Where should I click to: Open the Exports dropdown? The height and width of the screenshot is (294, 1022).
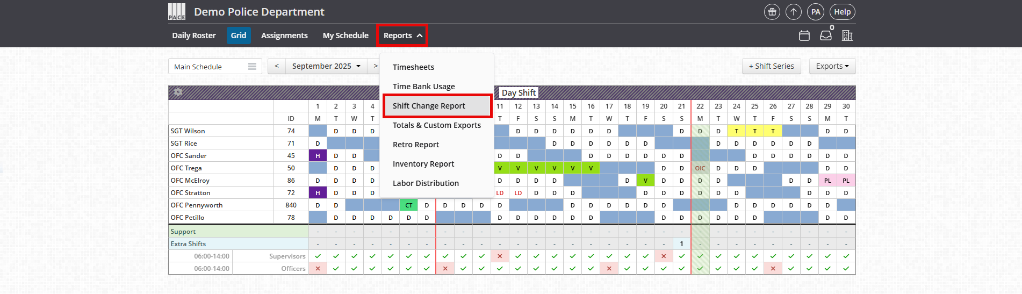pos(832,66)
